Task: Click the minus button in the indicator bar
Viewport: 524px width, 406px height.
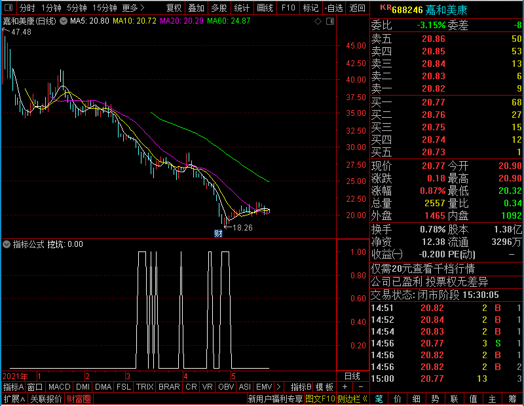Action: point(361,387)
